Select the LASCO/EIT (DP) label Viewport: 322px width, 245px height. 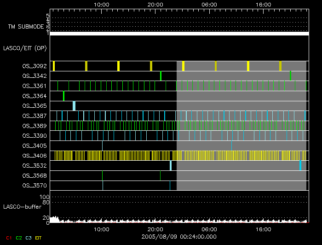[25, 48]
